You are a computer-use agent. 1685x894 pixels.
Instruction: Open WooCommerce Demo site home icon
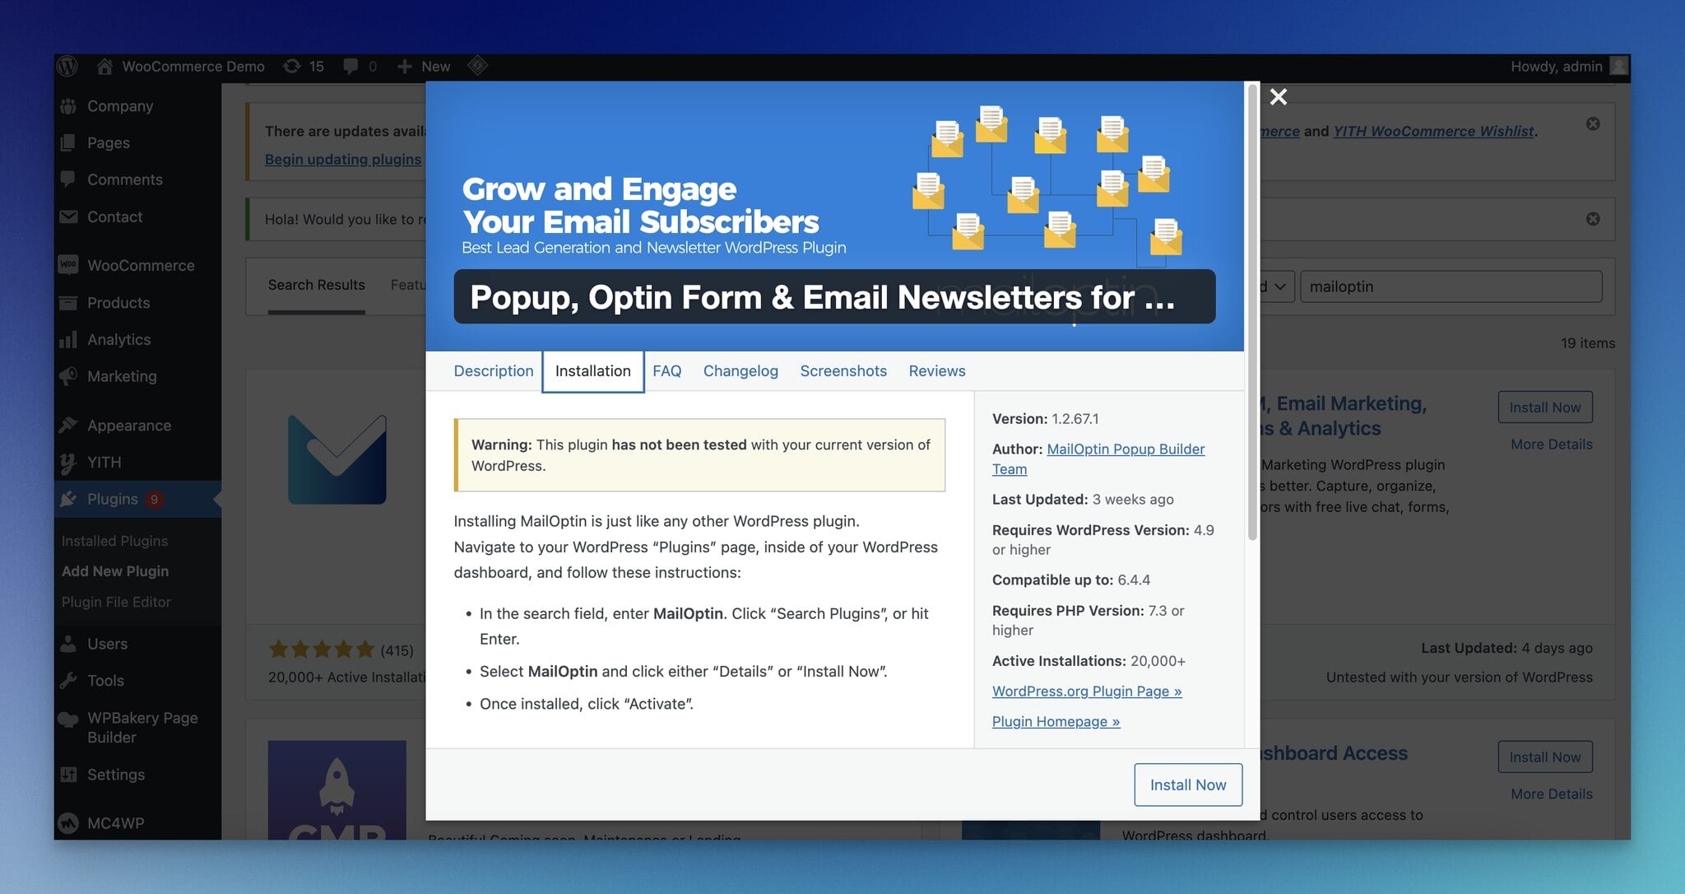pos(104,66)
